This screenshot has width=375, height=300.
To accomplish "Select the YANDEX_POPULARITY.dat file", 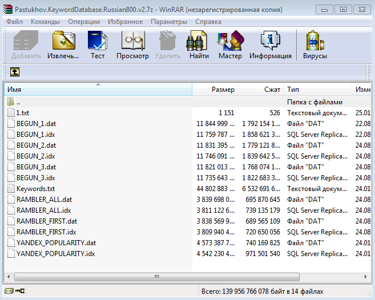I will point(56,242).
